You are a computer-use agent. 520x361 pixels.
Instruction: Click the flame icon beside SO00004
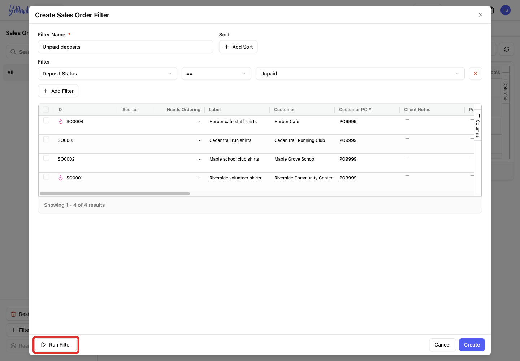point(61,122)
